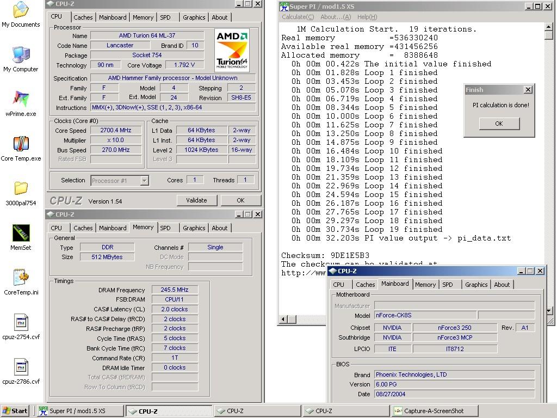This screenshot has height=418, width=557.
Task: Click BIOS date 08/27/2004 field
Action: [x=454, y=394]
